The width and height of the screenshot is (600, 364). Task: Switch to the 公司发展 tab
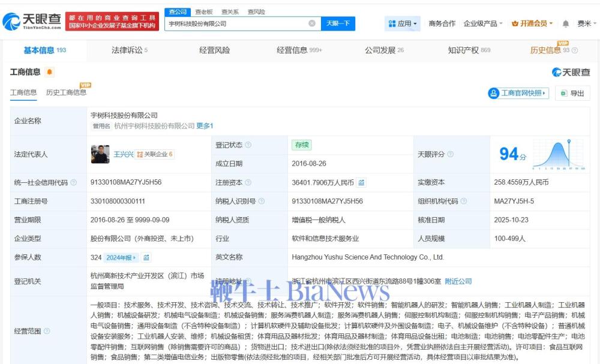[384, 50]
